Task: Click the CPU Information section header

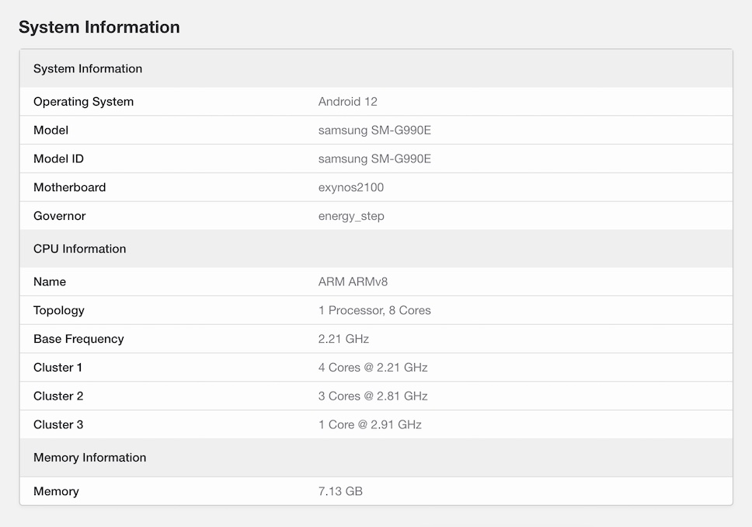Action: coord(79,249)
